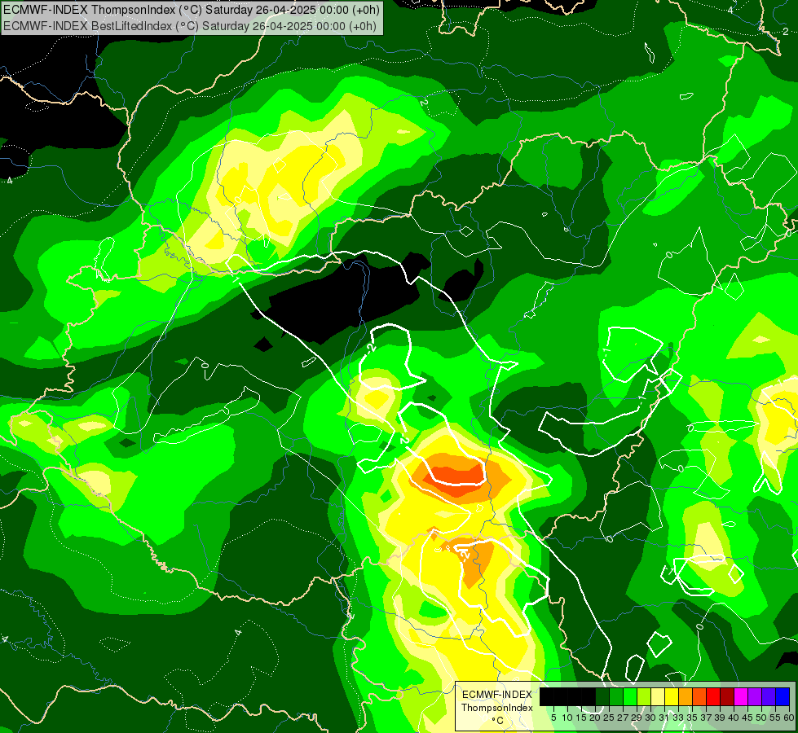Click the legend tick value 10
This screenshot has height=733, width=798.
[567, 718]
